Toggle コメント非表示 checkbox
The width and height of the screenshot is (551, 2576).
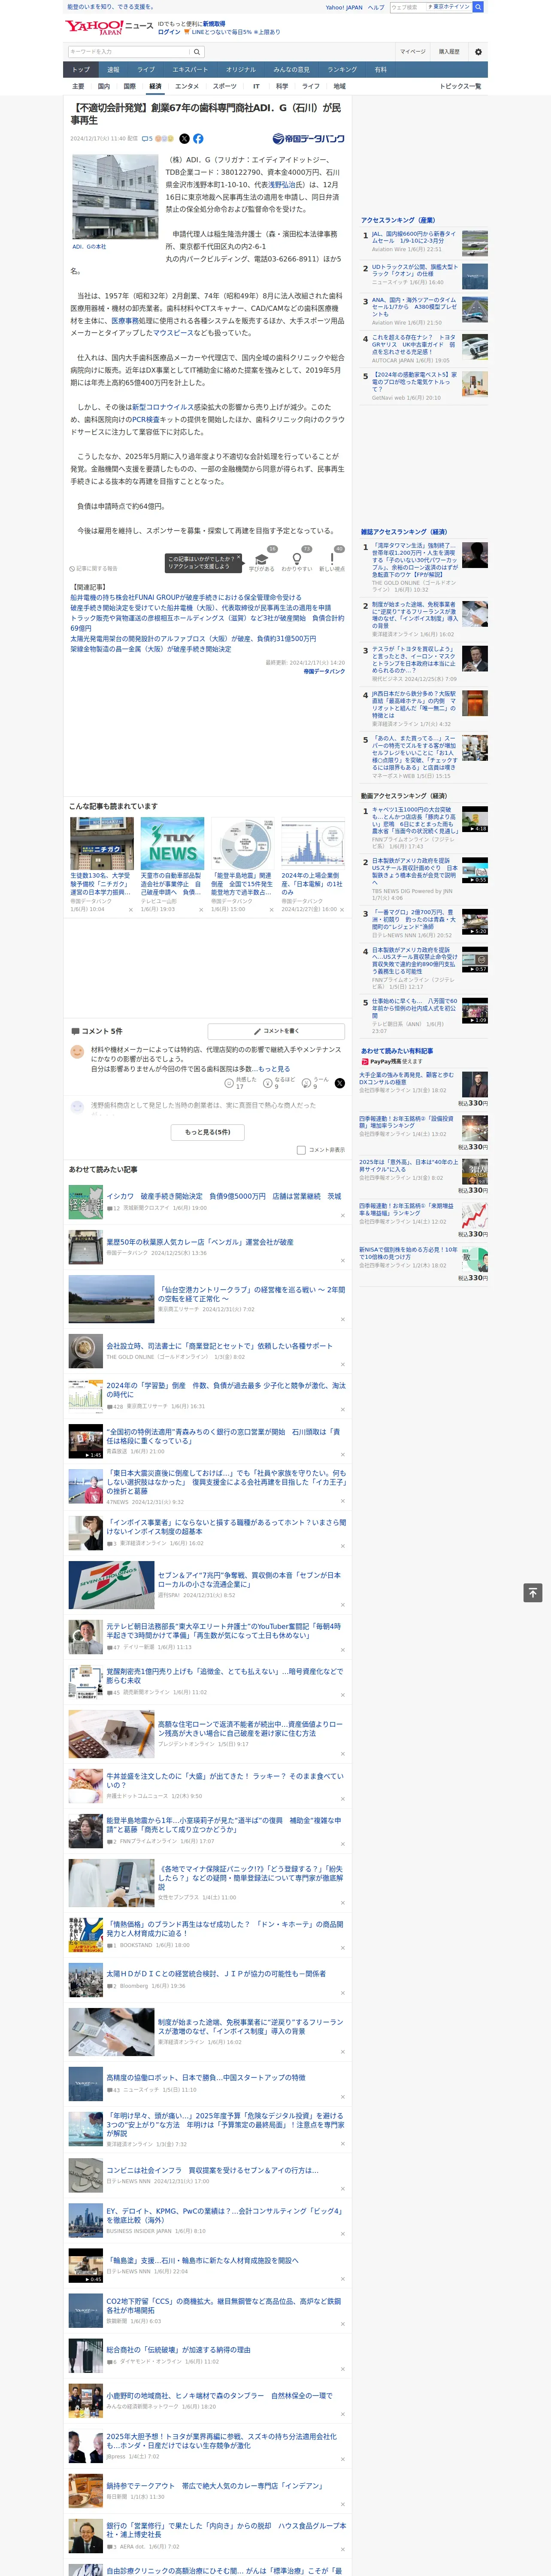click(301, 1150)
